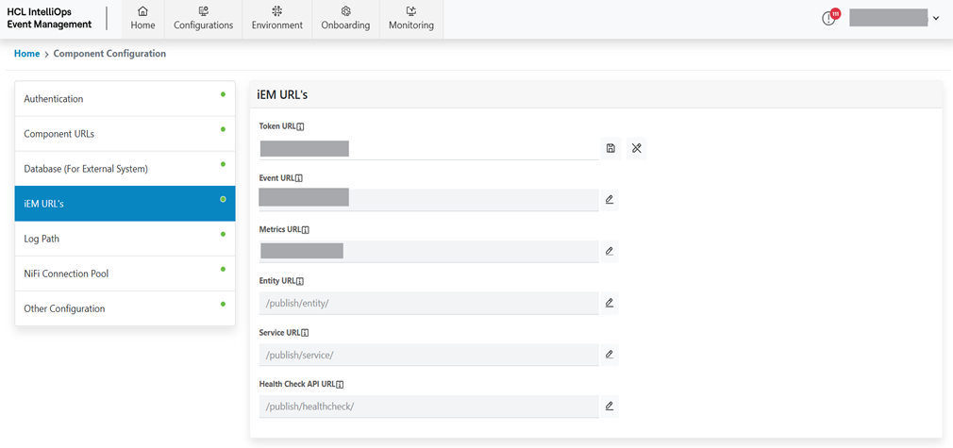Image resolution: width=953 pixels, height=448 pixels.
Task: Open the Environment menu
Action: click(277, 19)
